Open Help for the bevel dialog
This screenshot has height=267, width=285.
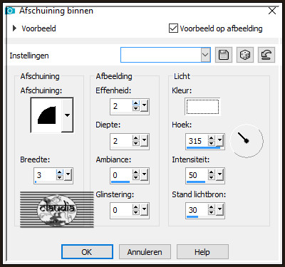click(x=202, y=252)
